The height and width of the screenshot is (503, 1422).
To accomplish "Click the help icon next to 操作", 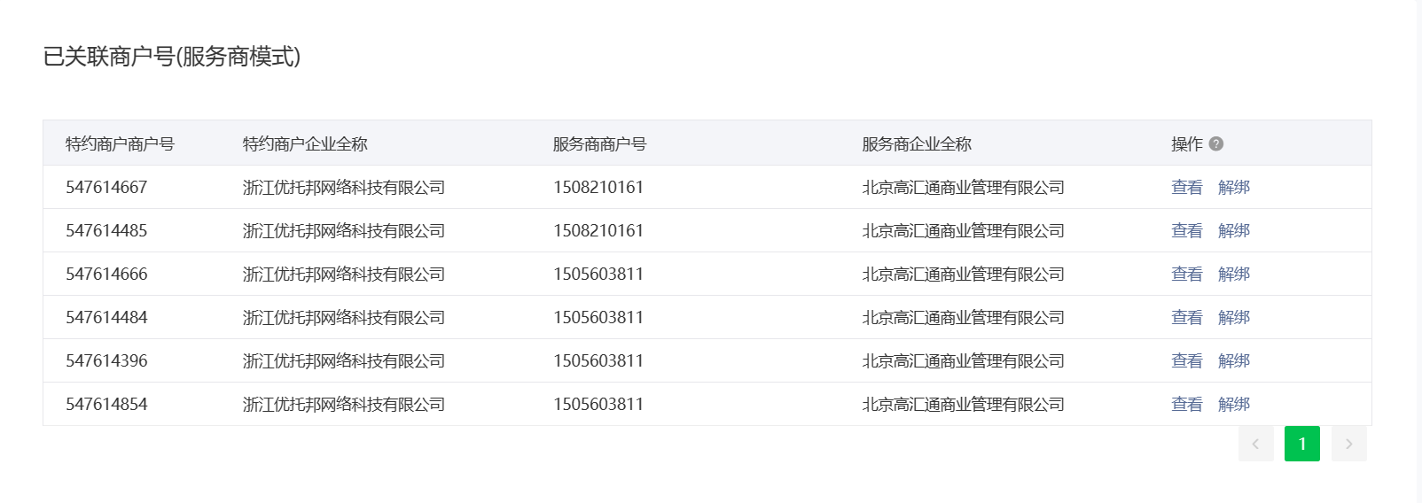I will (x=1216, y=143).
